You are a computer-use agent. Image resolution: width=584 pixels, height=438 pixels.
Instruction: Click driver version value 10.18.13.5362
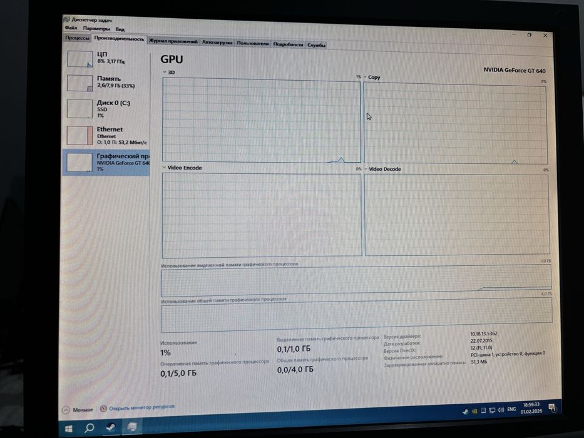pos(483,334)
